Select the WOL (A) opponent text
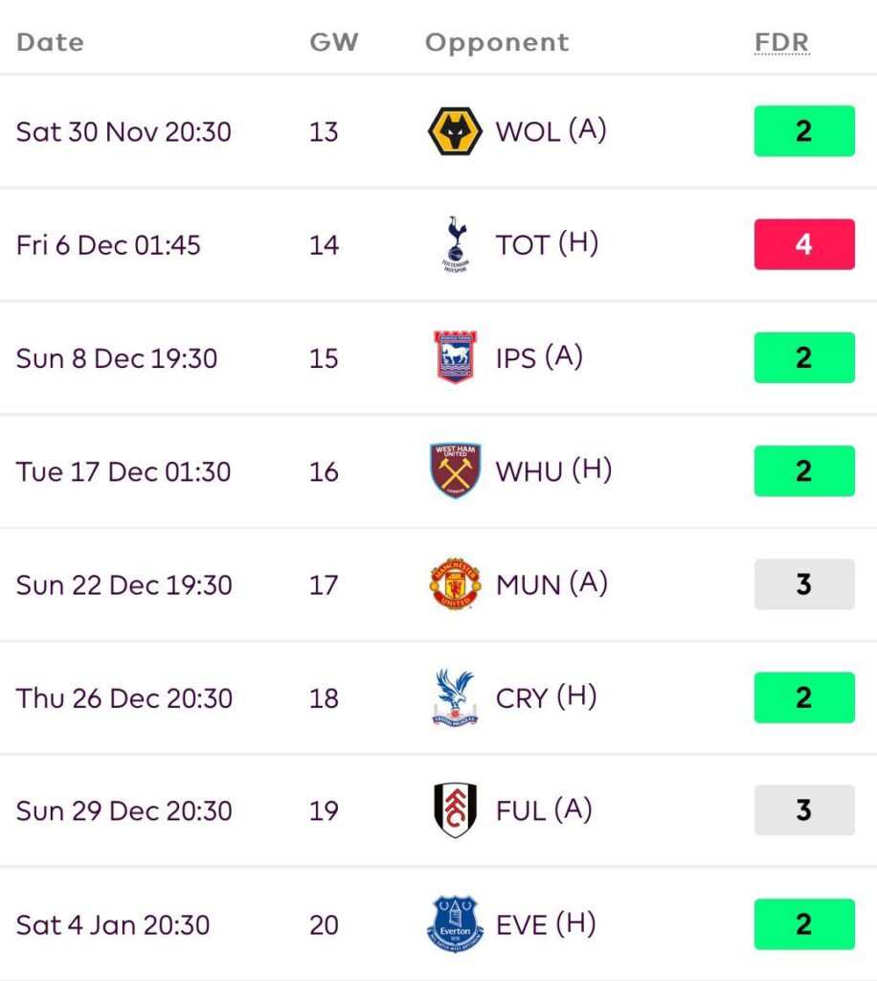The height and width of the screenshot is (981, 877). [551, 131]
